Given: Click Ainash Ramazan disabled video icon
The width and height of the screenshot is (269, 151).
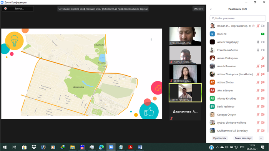Looking at the screenshot, I should pos(262,66).
